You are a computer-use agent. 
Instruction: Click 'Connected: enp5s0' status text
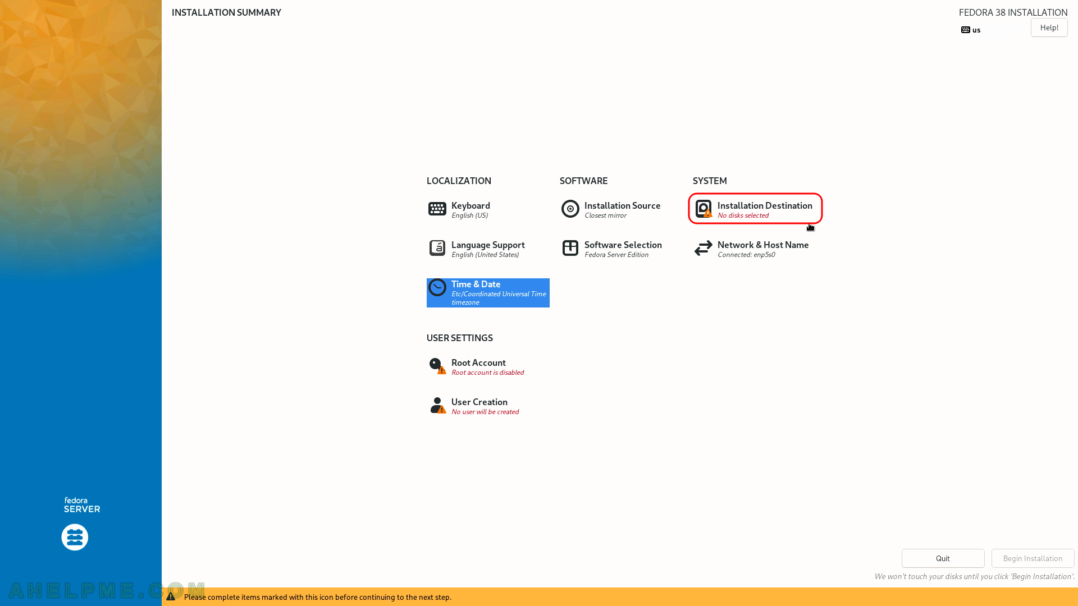(746, 255)
